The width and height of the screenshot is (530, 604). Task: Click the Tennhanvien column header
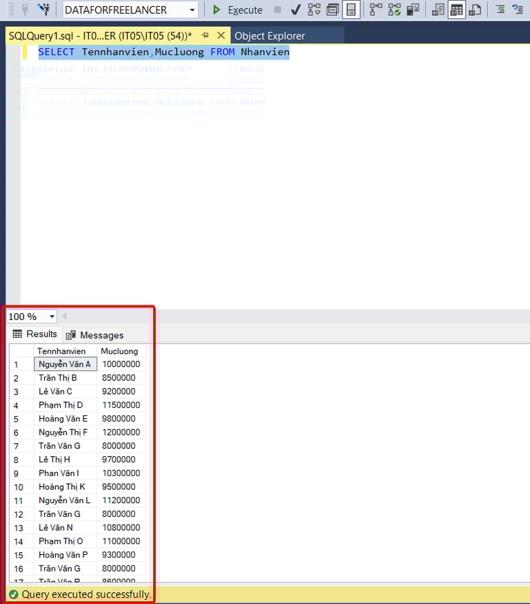65,351
